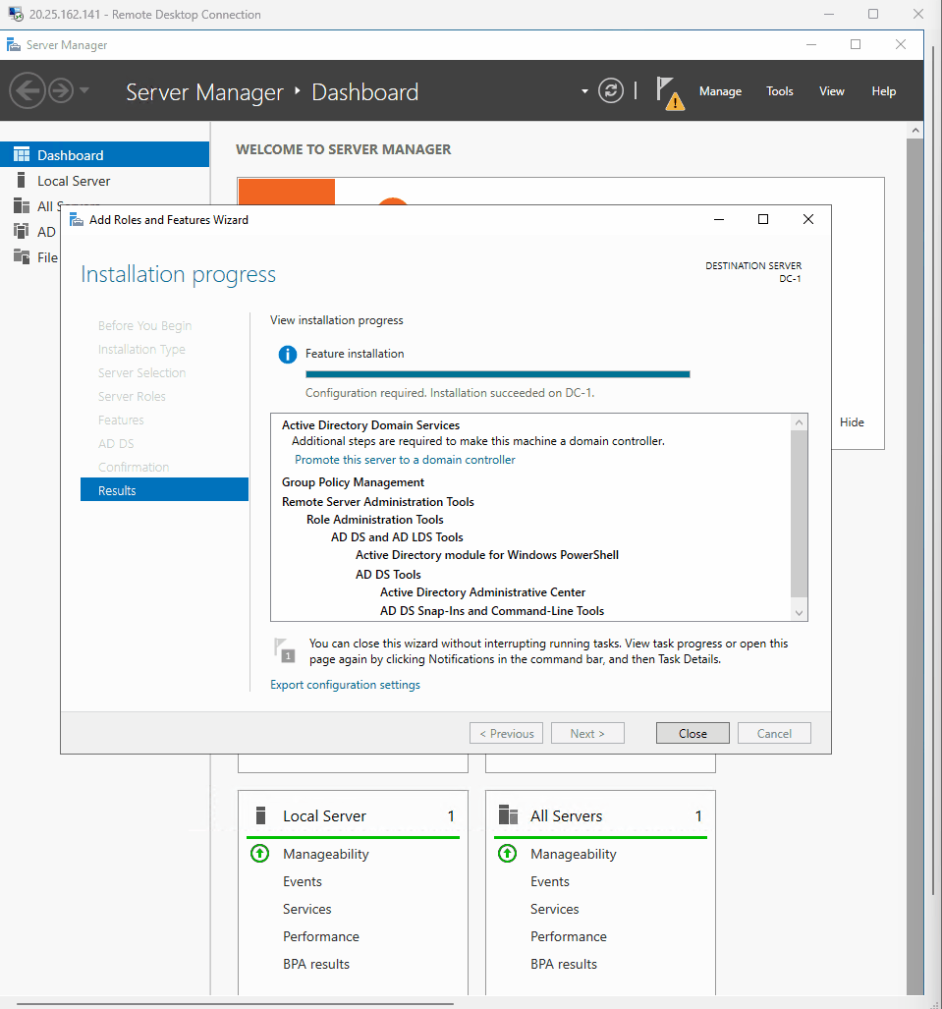Select the Results step in the wizard

pyautogui.click(x=164, y=490)
